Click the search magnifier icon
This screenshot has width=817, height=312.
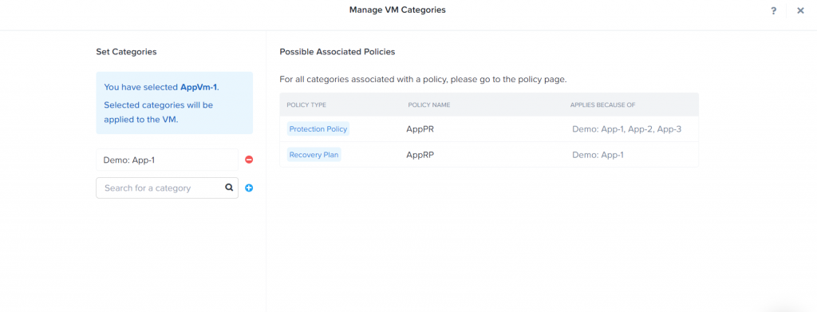click(x=229, y=188)
